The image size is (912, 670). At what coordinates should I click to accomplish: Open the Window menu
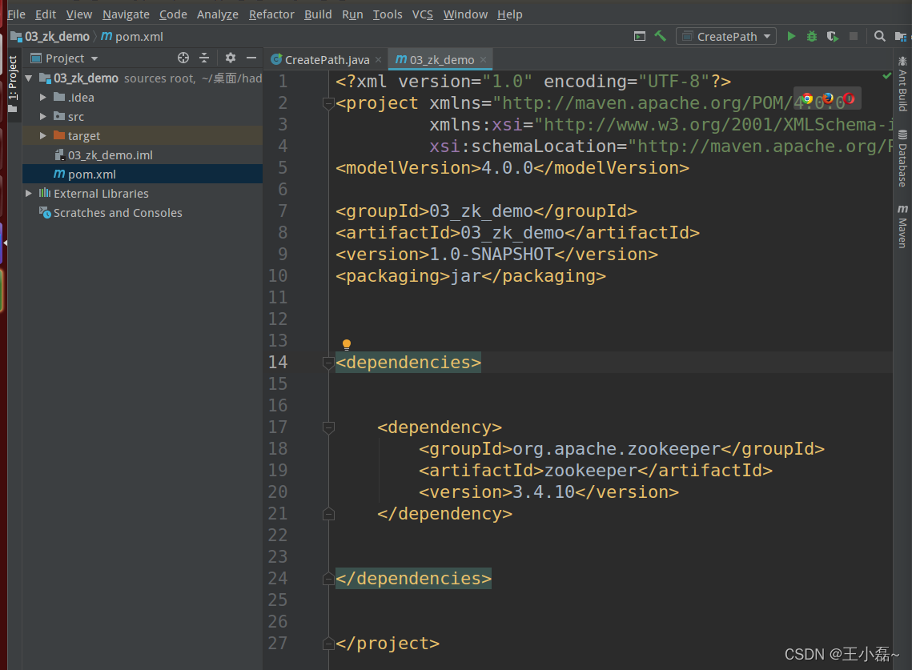465,14
